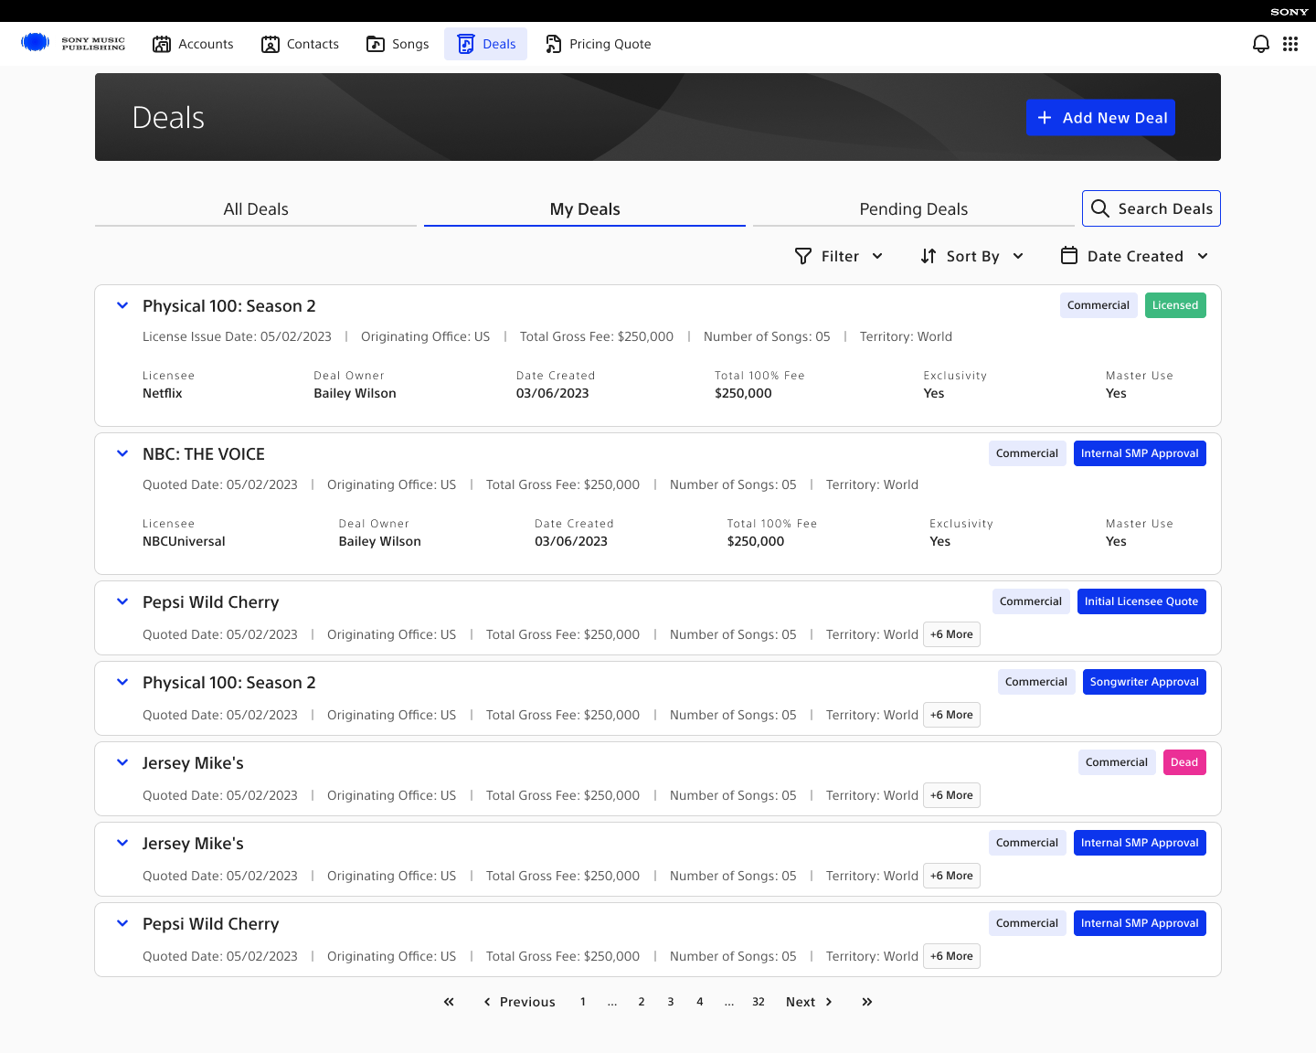Screen dimensions: 1316x1053
Task: Open Songs in top navigation
Action: [x=398, y=44]
